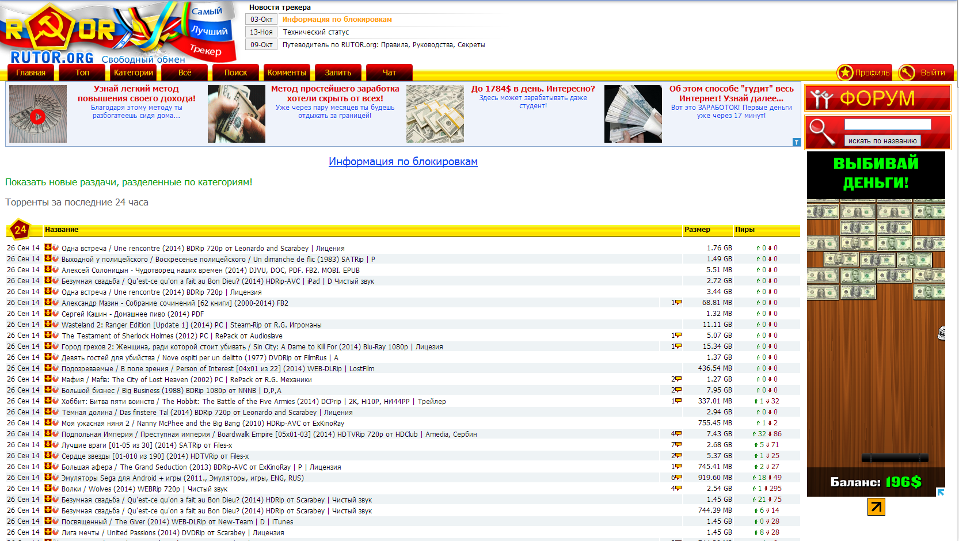Click download icon for Wolves (2014) WEBRip
The width and height of the screenshot is (959, 541).
tap(48, 488)
